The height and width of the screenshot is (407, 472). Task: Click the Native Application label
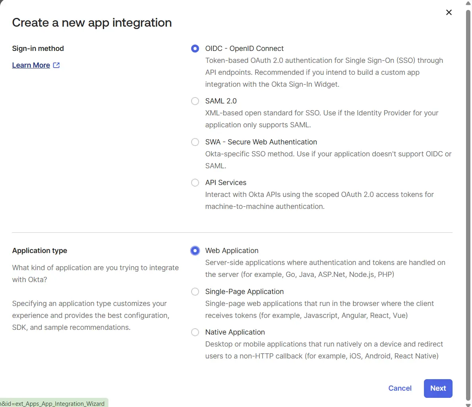(235, 332)
